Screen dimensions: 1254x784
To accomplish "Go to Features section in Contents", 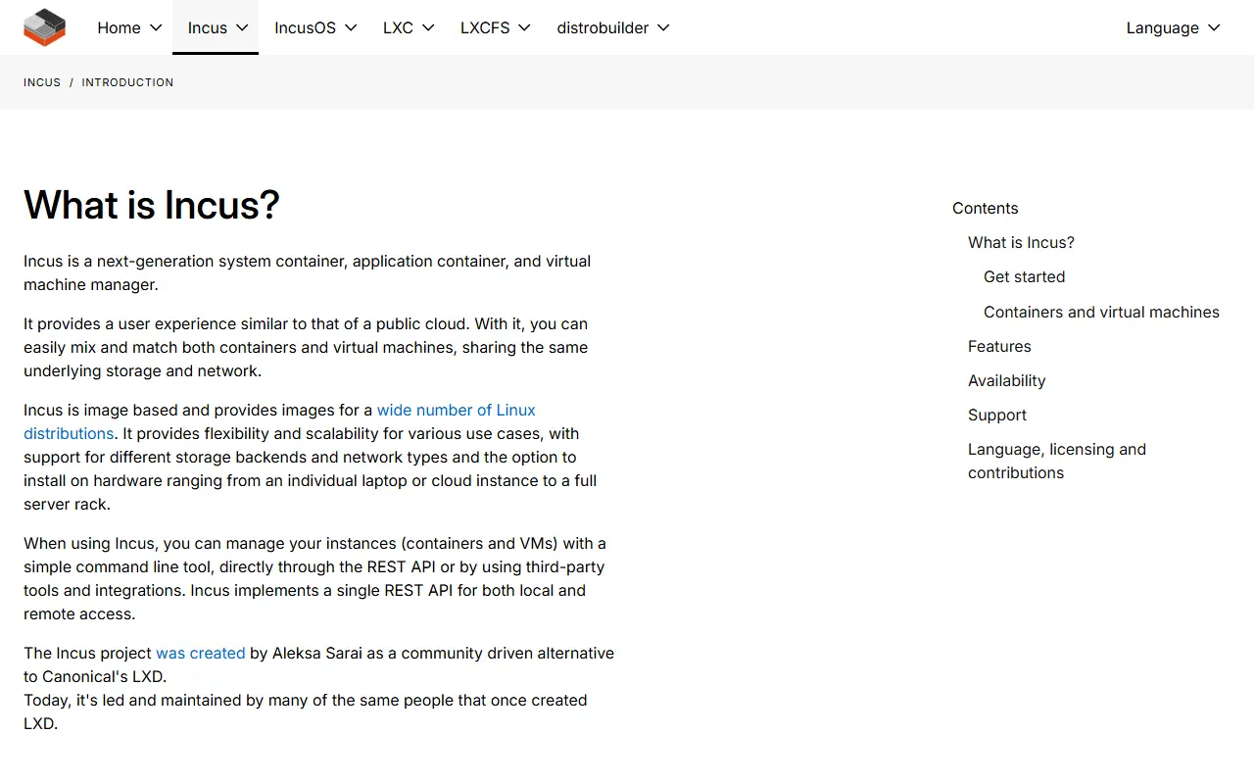I will (x=999, y=346).
